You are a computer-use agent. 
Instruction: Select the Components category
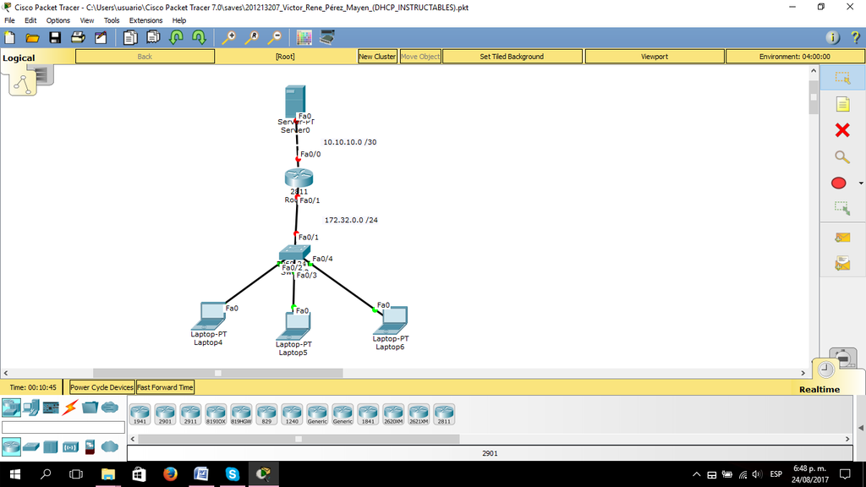click(x=51, y=408)
